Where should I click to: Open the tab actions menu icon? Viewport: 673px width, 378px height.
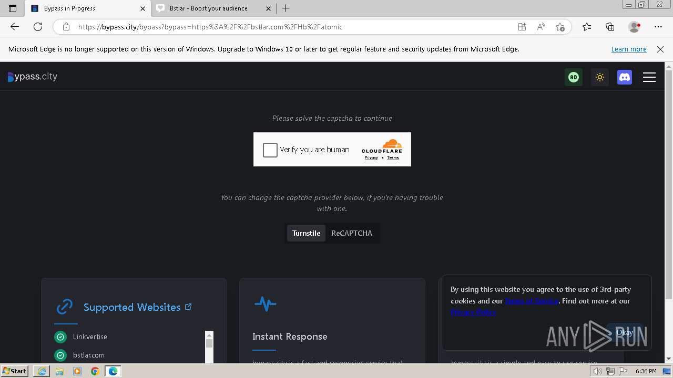pos(13,8)
